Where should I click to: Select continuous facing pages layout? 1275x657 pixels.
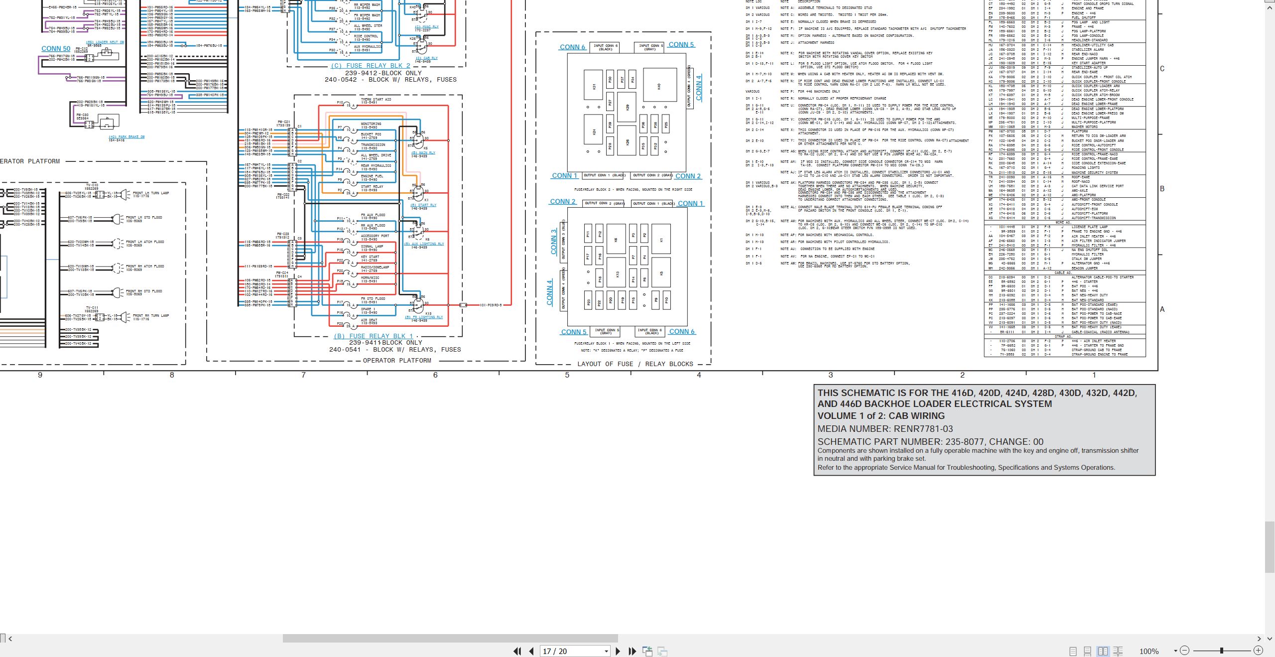click(1118, 651)
